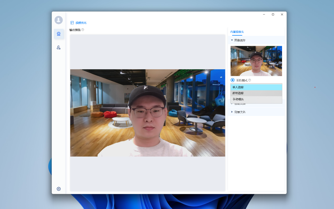The height and width of the screenshot is (209, 334).
Task: Click help icon next to 输出预览
Action: pos(83,30)
